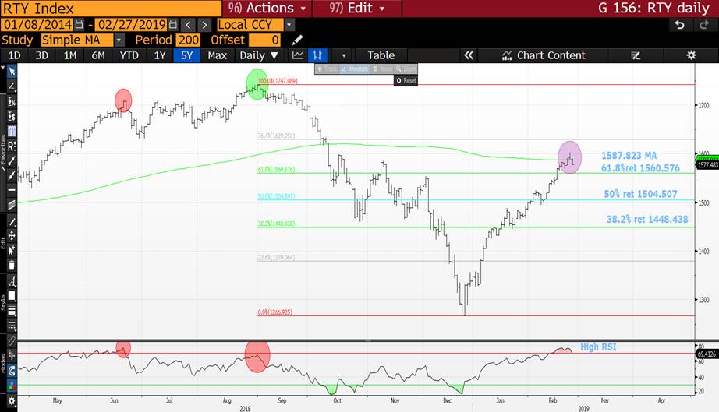Image resolution: width=719 pixels, height=412 pixels.
Task: Pick the percent change measurement tool
Action: click(12, 101)
